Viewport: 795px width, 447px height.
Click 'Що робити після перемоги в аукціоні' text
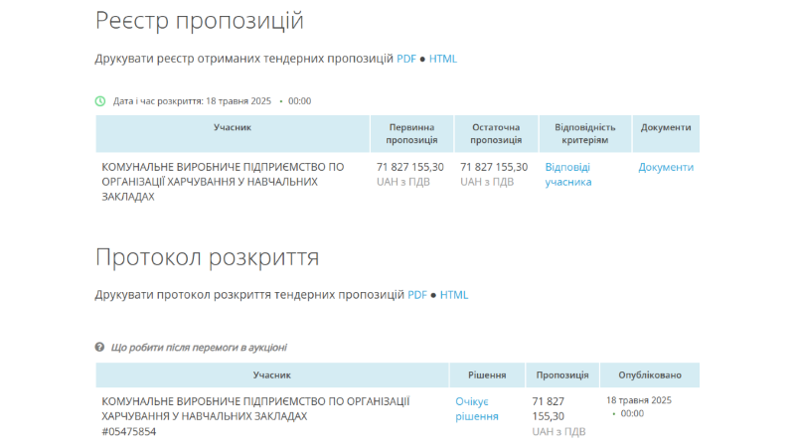[199, 348]
